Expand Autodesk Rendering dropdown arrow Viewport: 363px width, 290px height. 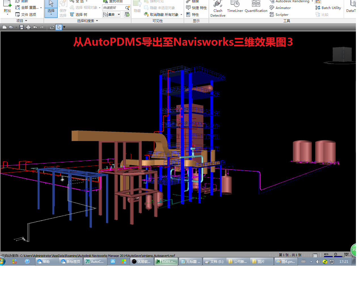point(313,1)
